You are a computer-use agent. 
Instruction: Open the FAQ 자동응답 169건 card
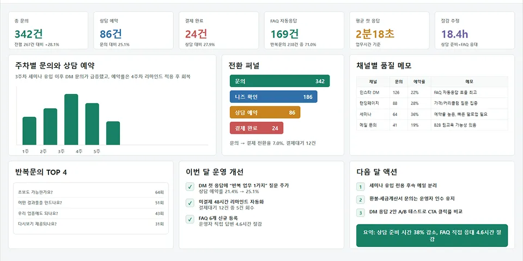coord(304,30)
